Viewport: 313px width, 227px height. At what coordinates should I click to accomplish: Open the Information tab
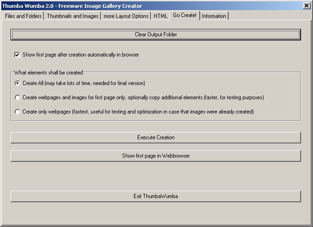[214, 16]
